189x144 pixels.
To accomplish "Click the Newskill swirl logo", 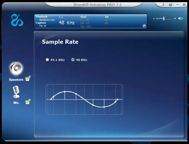I will click(x=17, y=20).
